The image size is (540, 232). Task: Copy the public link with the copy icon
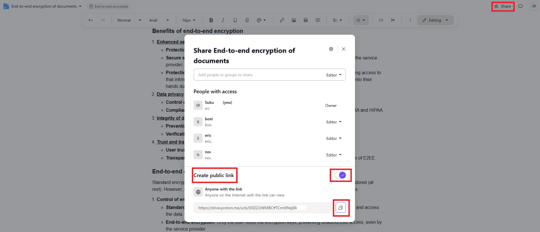click(x=340, y=208)
